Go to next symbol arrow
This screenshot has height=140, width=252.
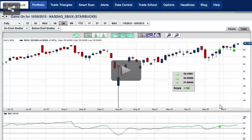coord(6,16)
